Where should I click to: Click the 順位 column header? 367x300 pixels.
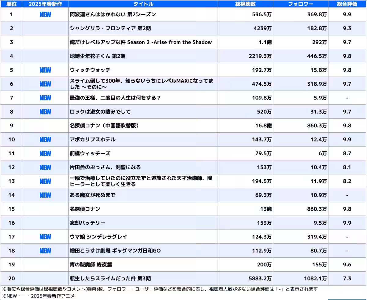coord(11,4)
